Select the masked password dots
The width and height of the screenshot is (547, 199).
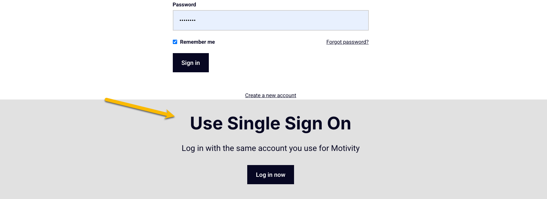(x=188, y=21)
